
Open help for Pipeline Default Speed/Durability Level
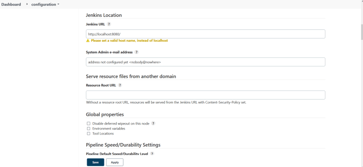click(152, 153)
